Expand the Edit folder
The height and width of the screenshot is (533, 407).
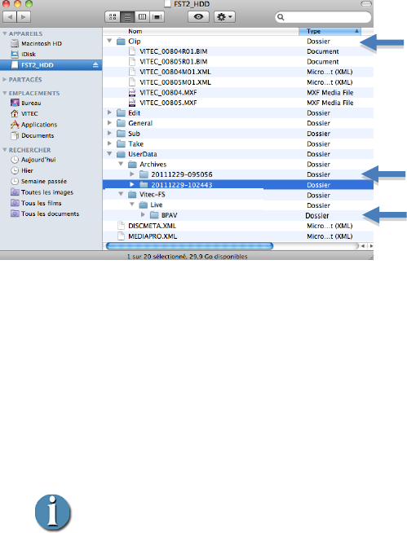[x=109, y=112]
